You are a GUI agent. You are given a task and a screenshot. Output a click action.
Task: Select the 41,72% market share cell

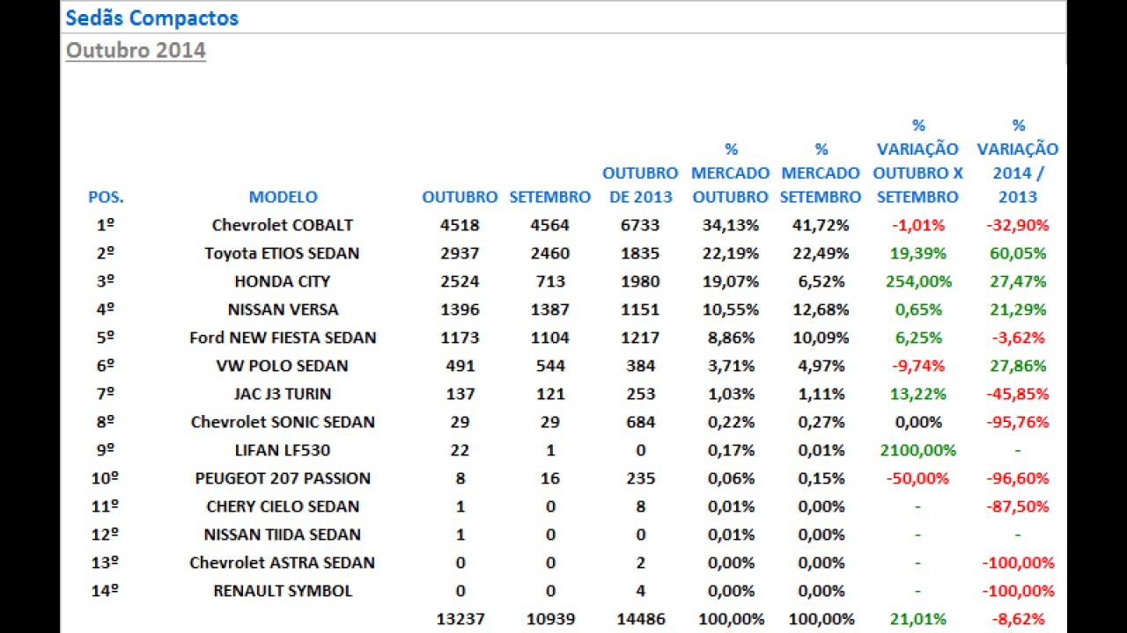[821, 225]
